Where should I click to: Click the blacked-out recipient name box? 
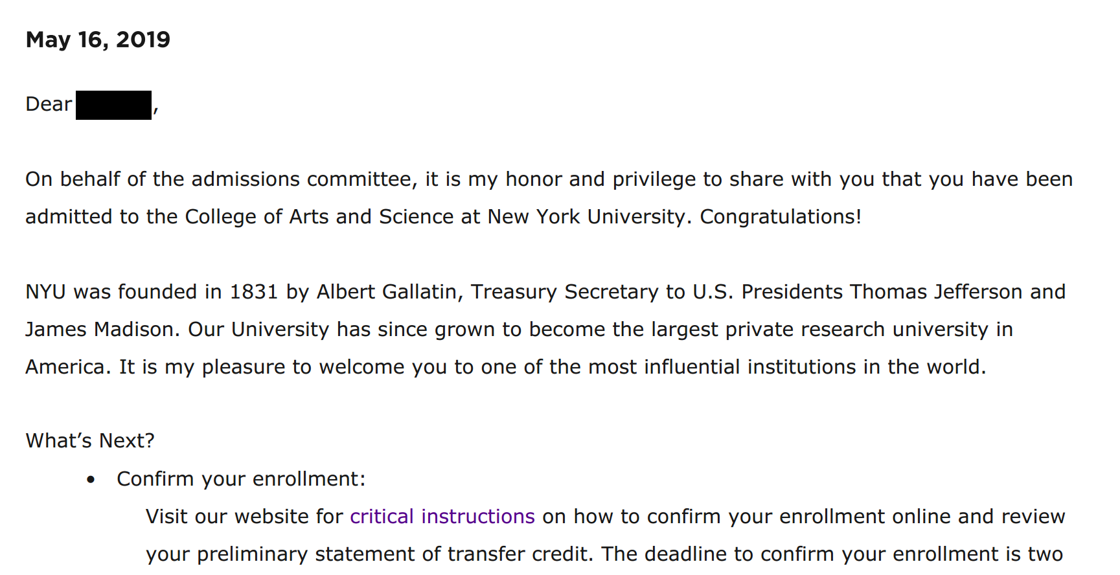[113, 105]
